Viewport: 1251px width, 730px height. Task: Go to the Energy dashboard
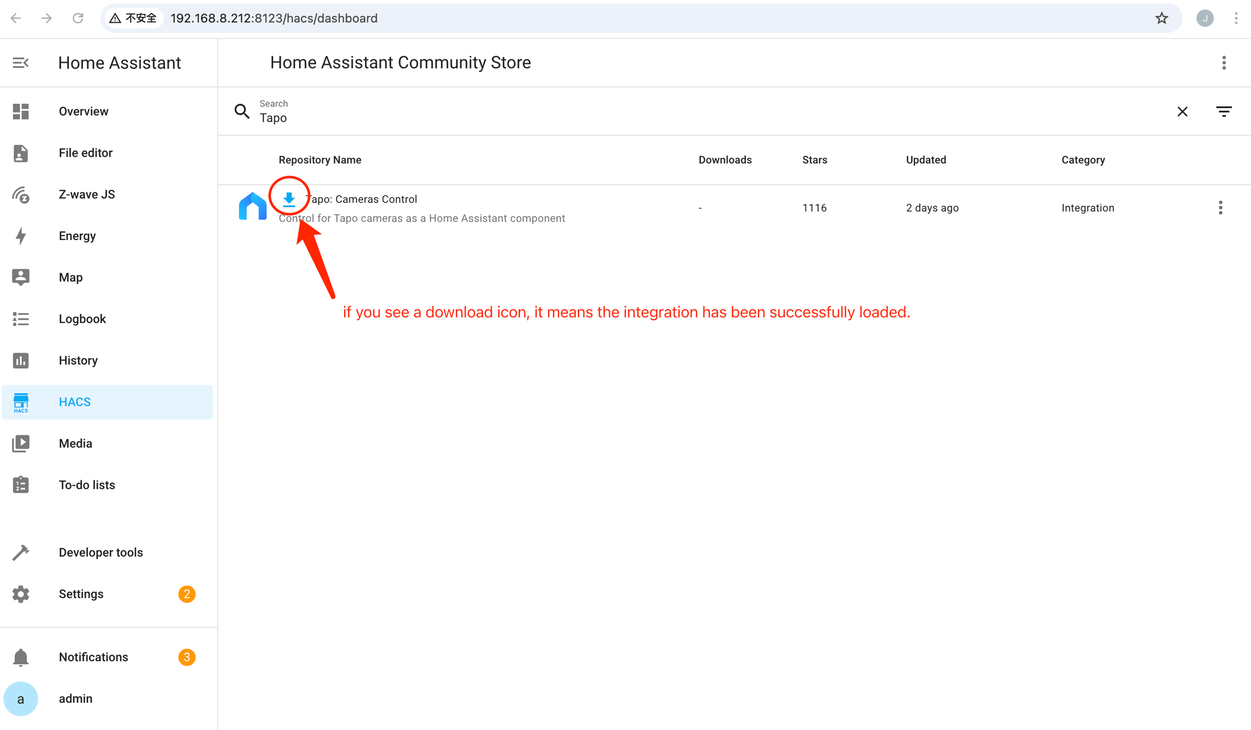click(77, 236)
